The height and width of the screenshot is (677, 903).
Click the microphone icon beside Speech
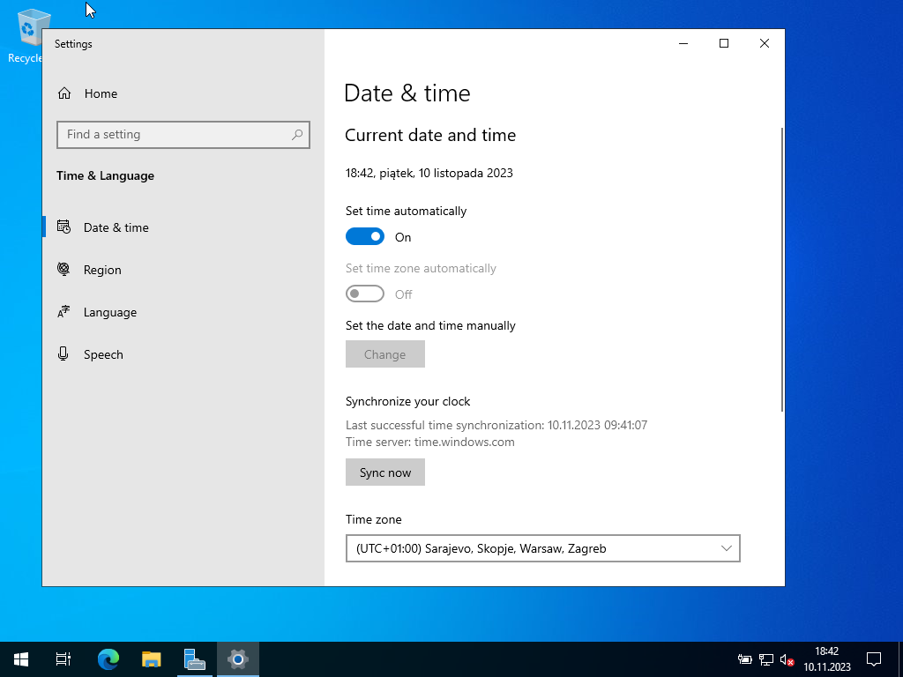pos(63,353)
